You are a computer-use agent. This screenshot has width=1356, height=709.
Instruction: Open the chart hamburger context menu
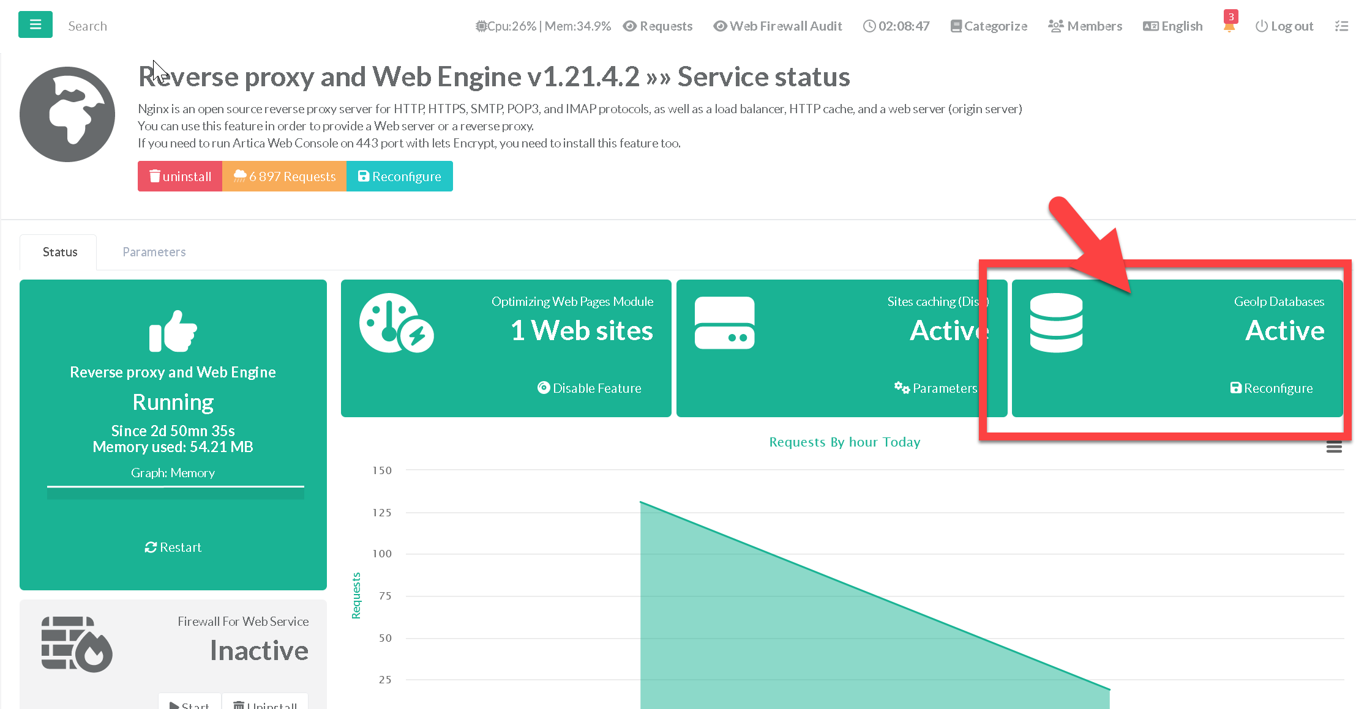point(1334,447)
